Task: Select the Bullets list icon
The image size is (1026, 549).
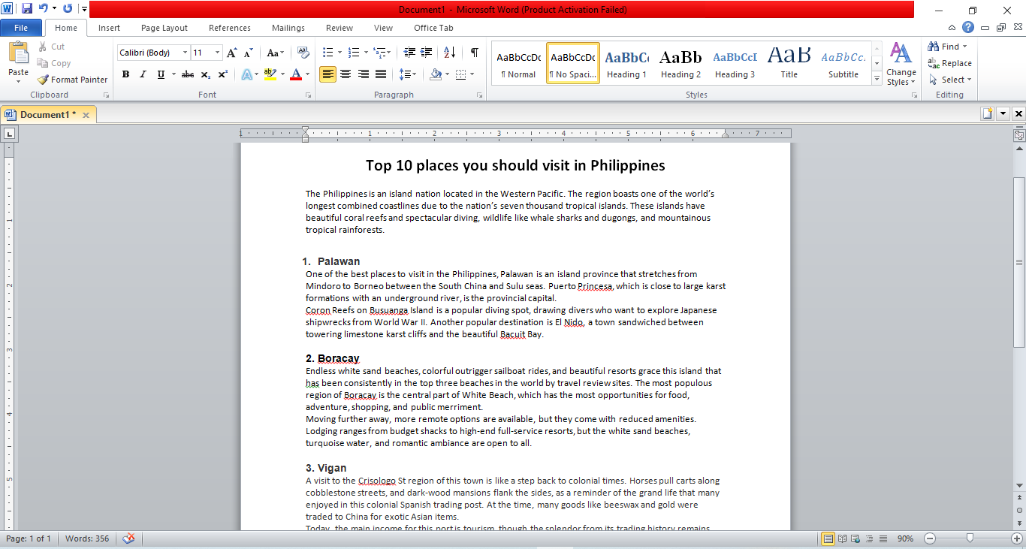Action: click(x=327, y=53)
